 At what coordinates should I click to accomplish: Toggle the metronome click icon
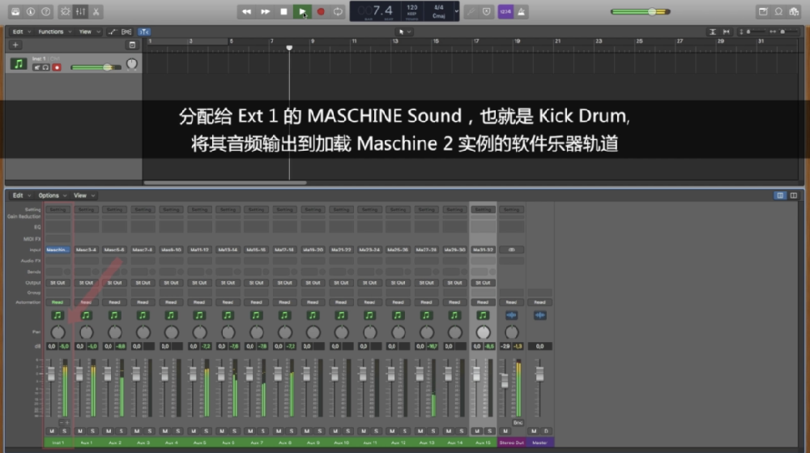pyautogui.click(x=521, y=11)
